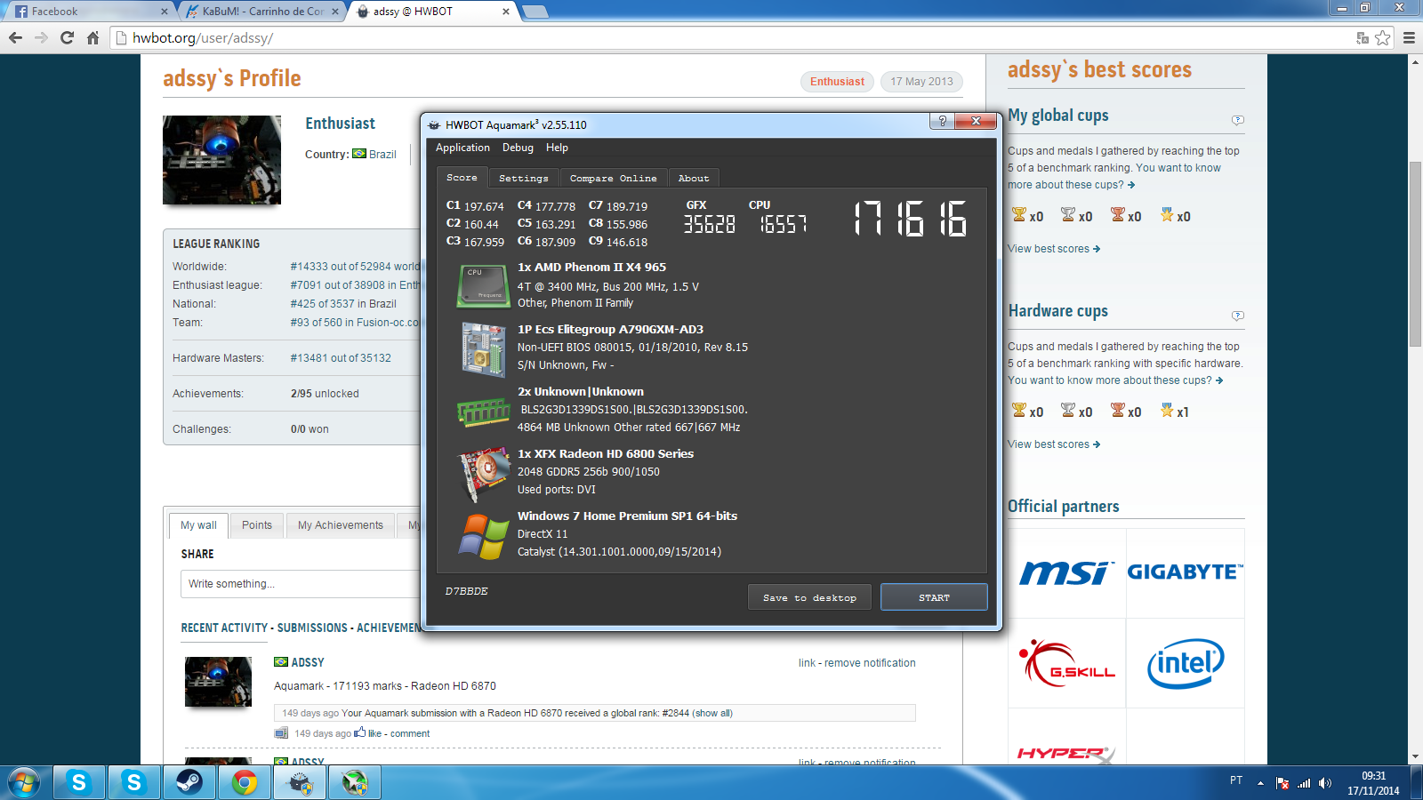
Task: Switch to Compare Online tab
Action: (x=613, y=178)
